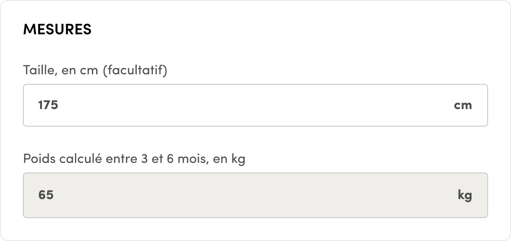Click the word 'Taille' in height label
Image resolution: width=511 pixels, height=241 pixels.
(40, 70)
